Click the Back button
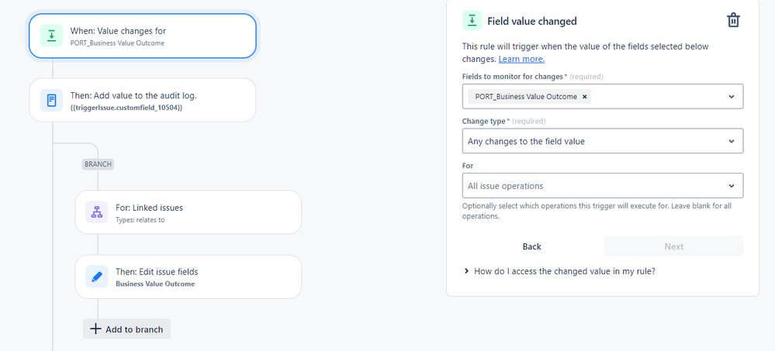 point(531,246)
